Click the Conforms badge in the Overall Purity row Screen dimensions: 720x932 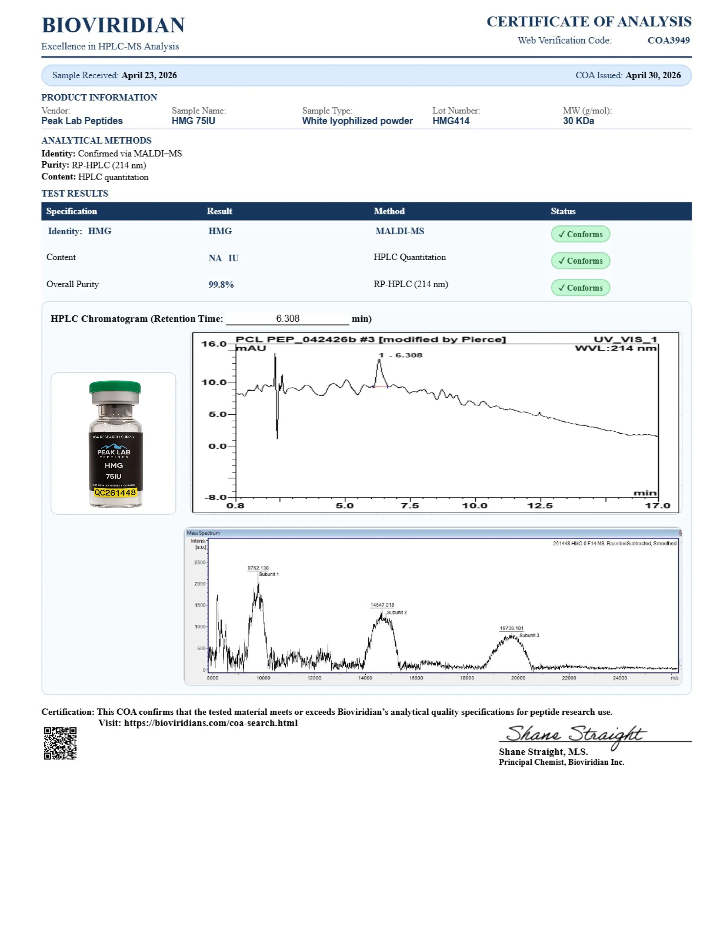point(580,288)
